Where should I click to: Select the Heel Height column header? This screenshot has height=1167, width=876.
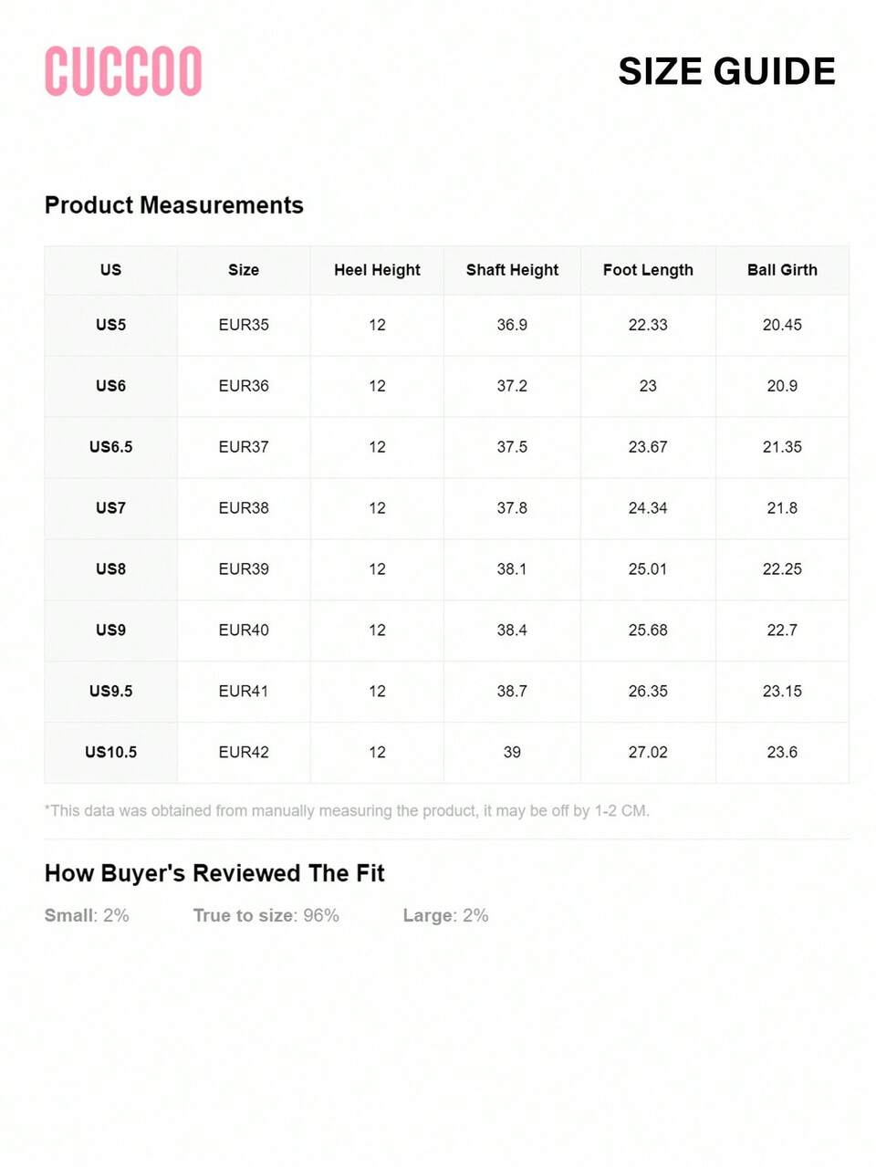pos(377,270)
